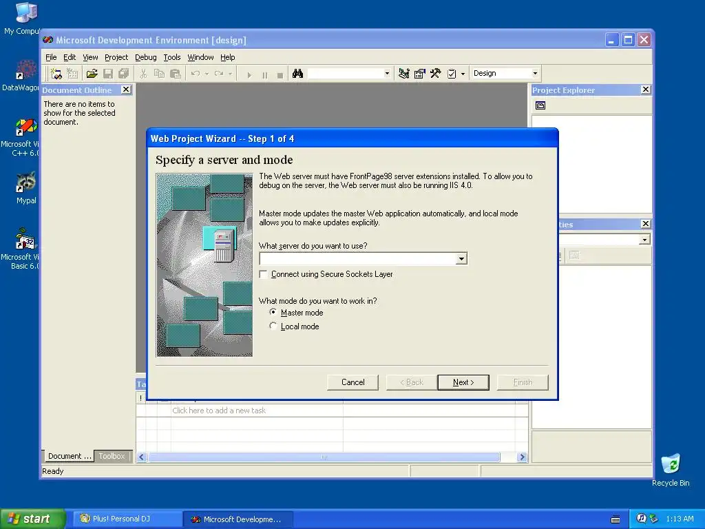Click the Save All toolbar icon
This screenshot has height=529, width=705.
(124, 73)
